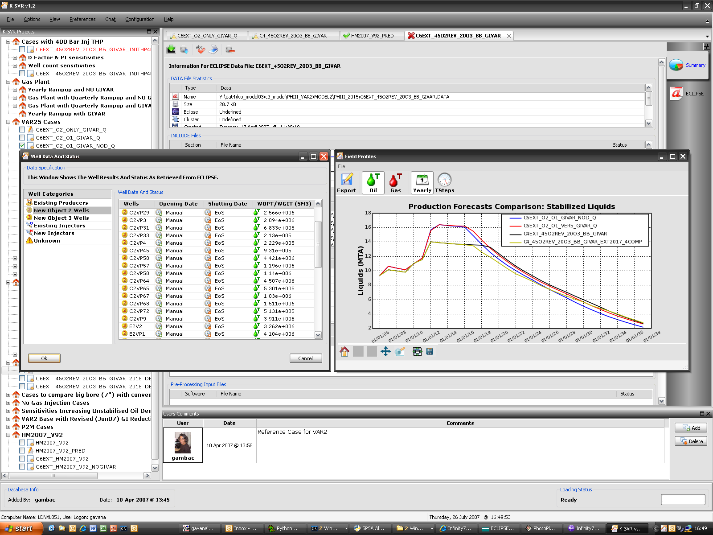Screen dimensions: 713x535
Task: Open the Summary panel icon
Action: click(676, 65)
